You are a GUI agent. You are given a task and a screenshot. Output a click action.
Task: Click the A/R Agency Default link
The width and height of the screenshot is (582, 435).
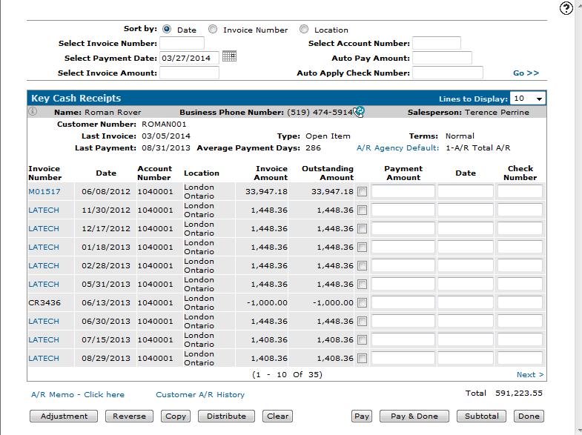pyautogui.click(x=397, y=148)
